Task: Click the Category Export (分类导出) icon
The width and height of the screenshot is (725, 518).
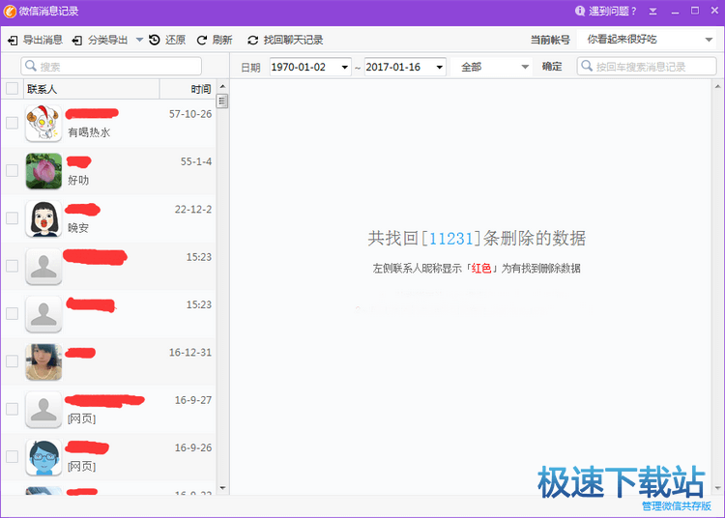Action: (x=76, y=41)
